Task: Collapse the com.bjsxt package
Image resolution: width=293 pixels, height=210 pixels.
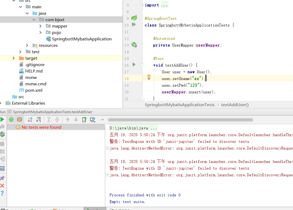Action: tap(34, 20)
